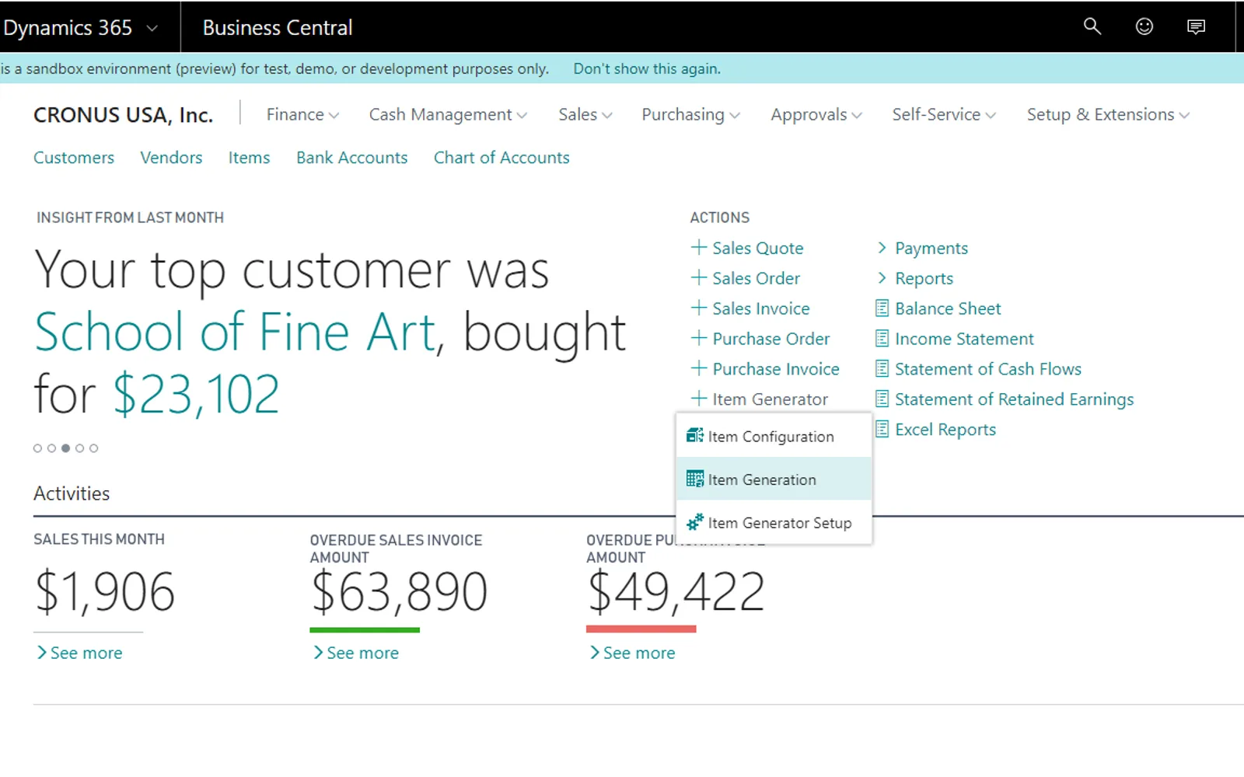Open the Purchasing dropdown menu
Image resolution: width=1244 pixels, height=777 pixels.
[x=690, y=115]
